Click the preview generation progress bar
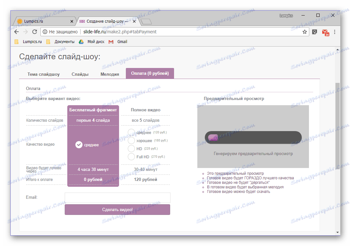The width and height of the screenshot is (351, 246). pyautogui.click(x=253, y=138)
